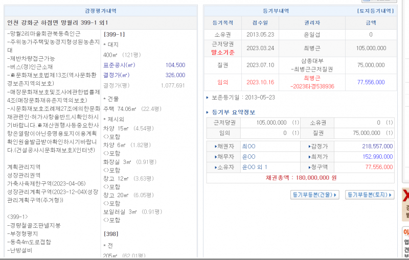Click the 등기목적 column header

[222, 22]
